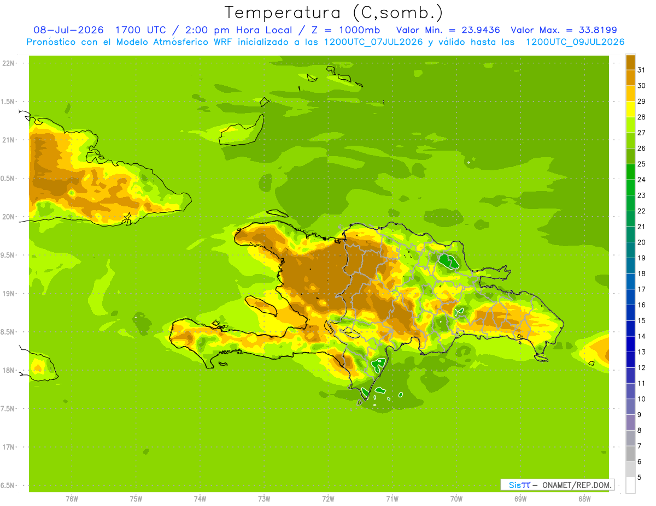Click '1200UTC_07JUL2026' initialization time text
656x506 pixels.
click(x=373, y=42)
